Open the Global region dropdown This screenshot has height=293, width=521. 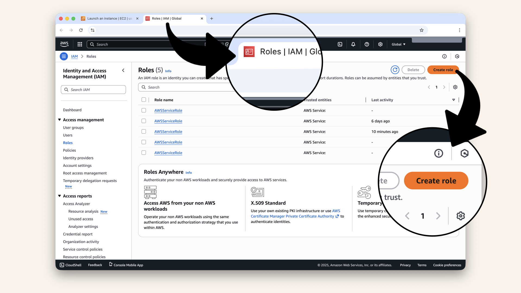[x=398, y=44]
